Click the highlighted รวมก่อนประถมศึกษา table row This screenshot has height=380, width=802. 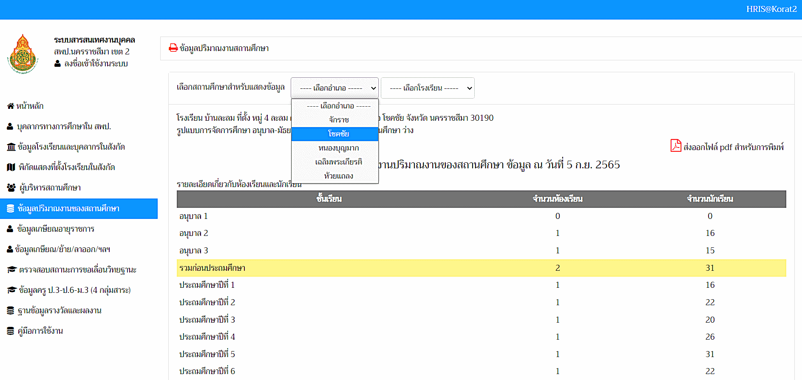[481, 268]
